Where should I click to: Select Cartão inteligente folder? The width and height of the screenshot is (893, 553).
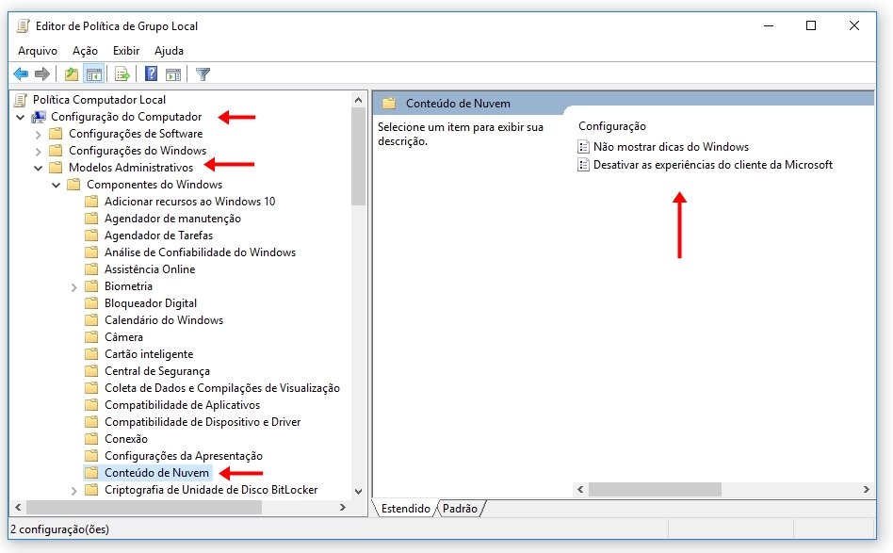pos(149,354)
